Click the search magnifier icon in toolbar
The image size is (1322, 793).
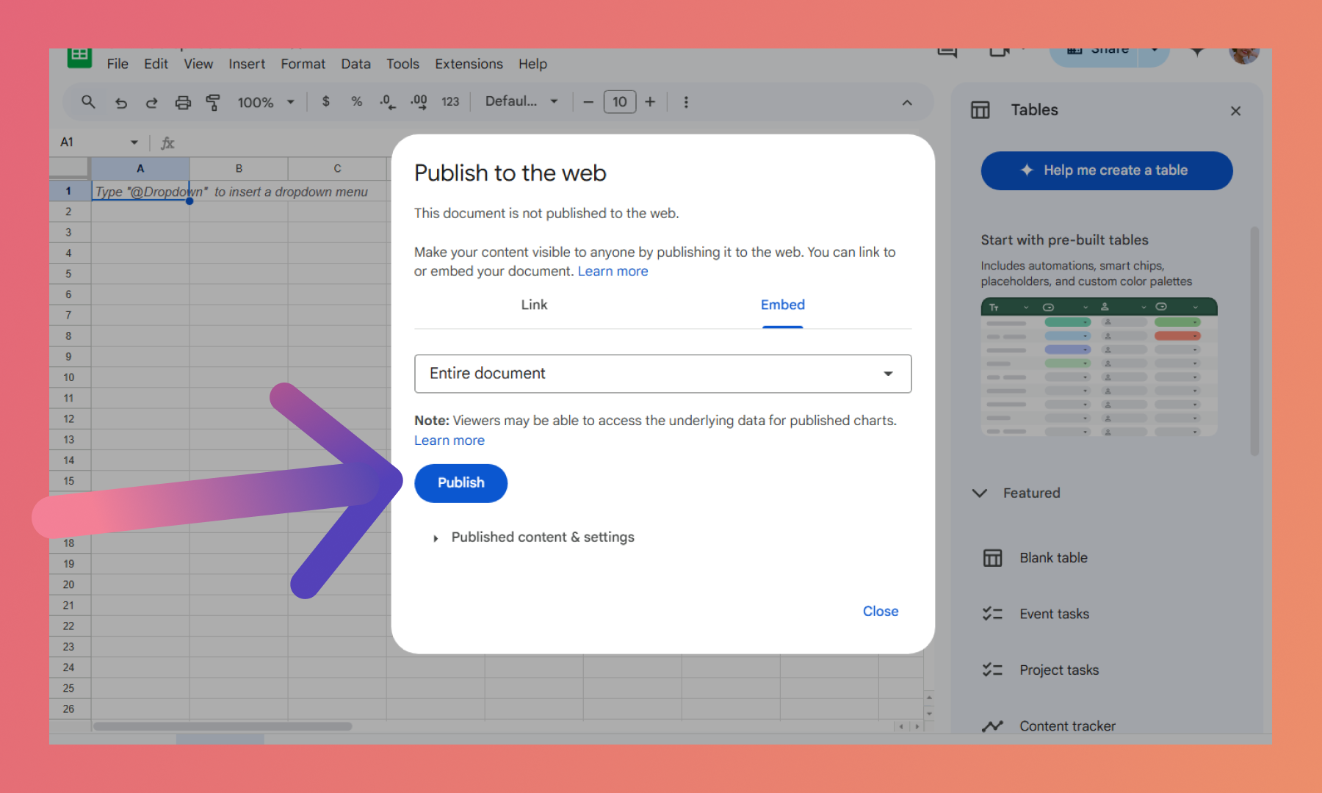tap(88, 102)
